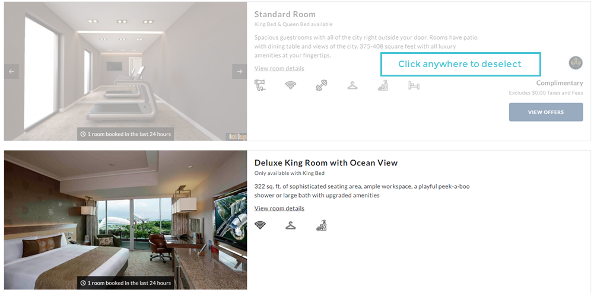Select the Deluxe King Room Wi-Fi icon
Image resolution: width=594 pixels, height=293 pixels.
[260, 225]
